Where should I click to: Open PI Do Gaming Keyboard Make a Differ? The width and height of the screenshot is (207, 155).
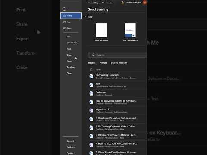tap(116, 128)
